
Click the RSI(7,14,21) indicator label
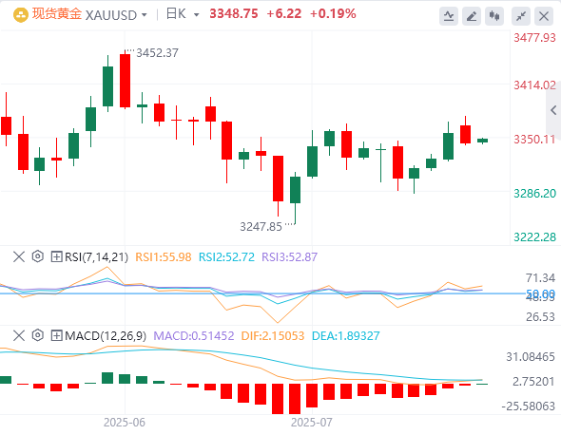[x=96, y=257]
